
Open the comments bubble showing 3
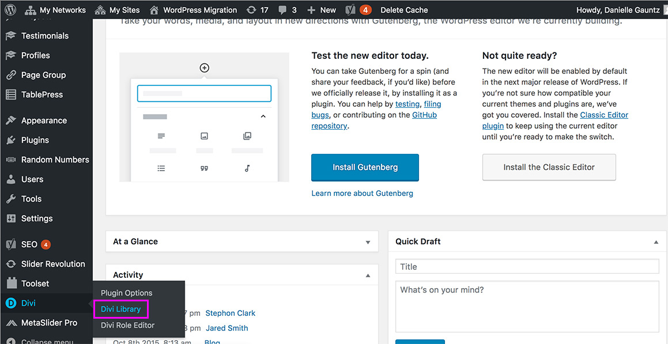[288, 10]
